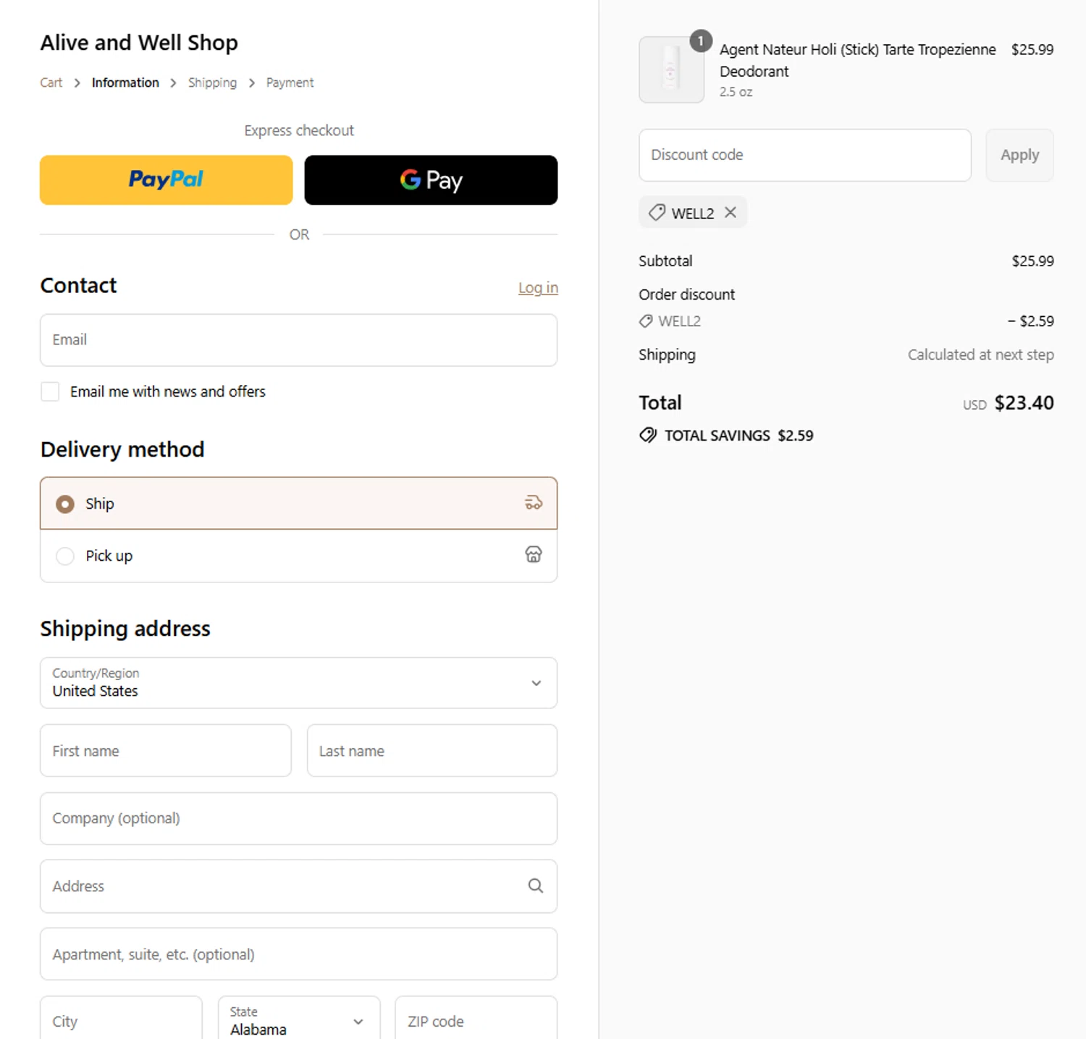Click the Log in link
1086x1039 pixels.
pos(538,288)
